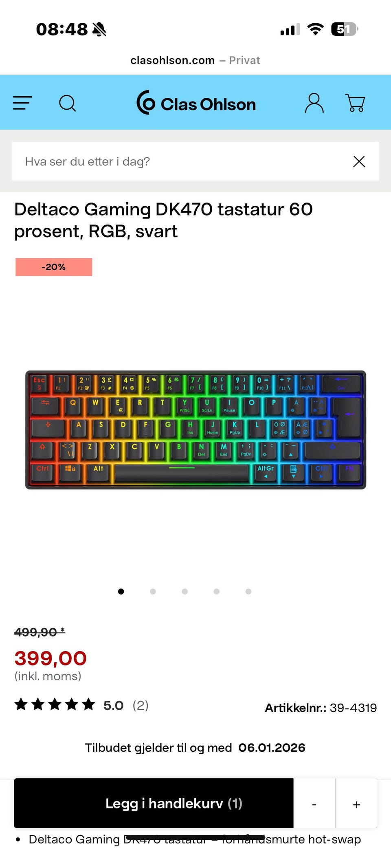Screen dimensions: 391x848
Task: Tap the review count (2)
Action: (x=141, y=705)
